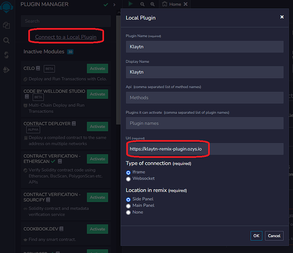Open Cookbook.dev documentation icon

(61, 229)
